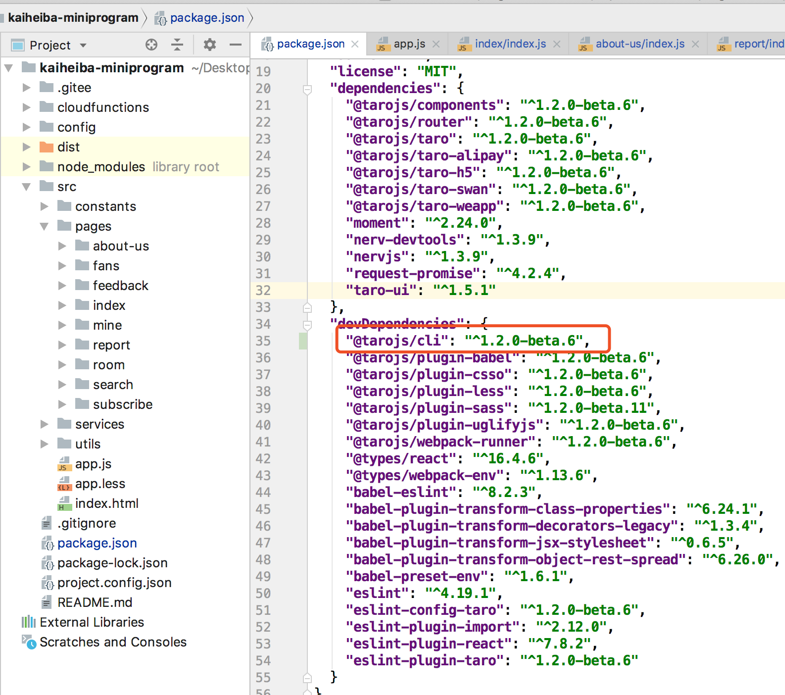Expand the config folder

[x=27, y=127]
